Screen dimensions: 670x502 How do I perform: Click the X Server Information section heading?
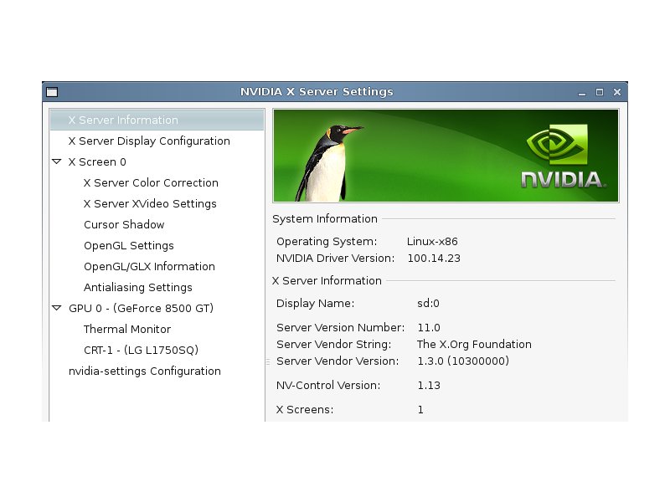coord(327,281)
